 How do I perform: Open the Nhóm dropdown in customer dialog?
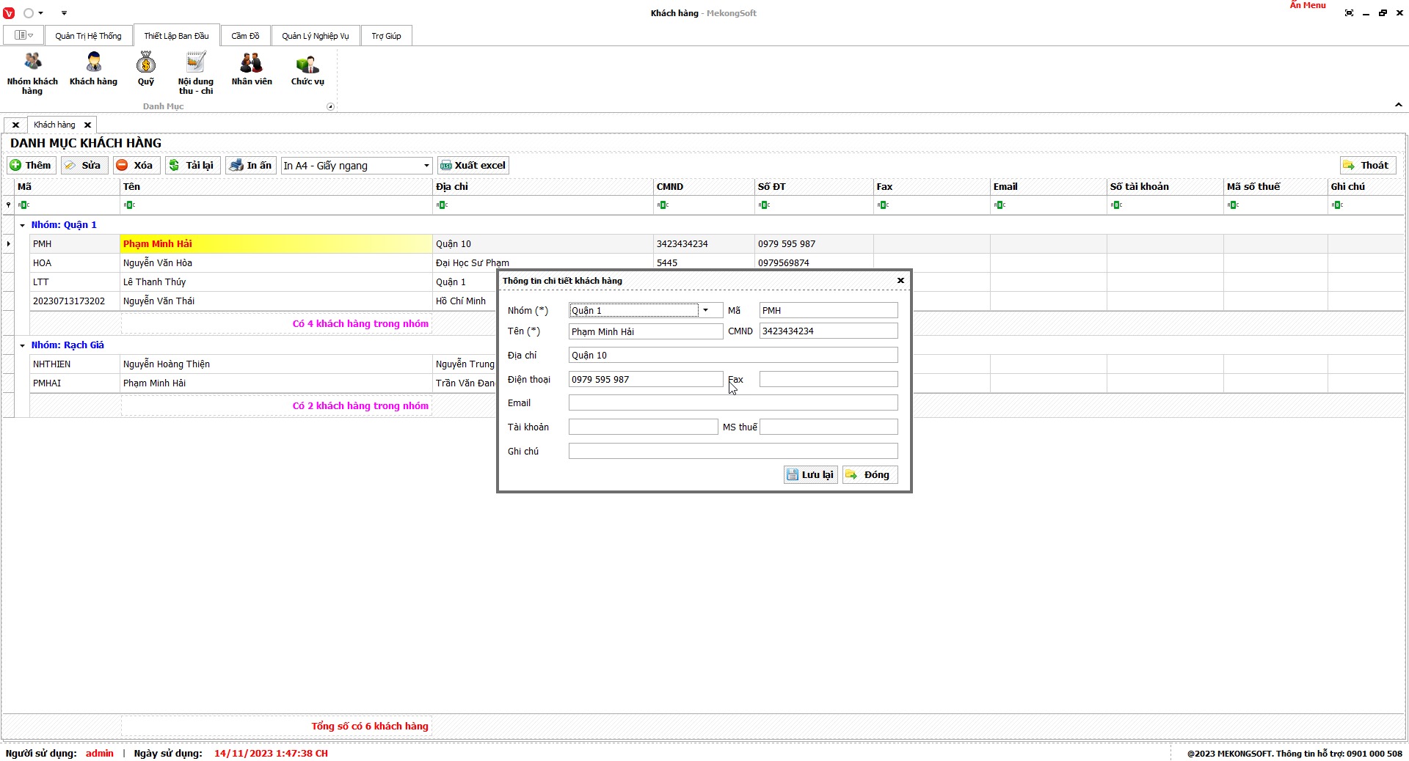click(x=706, y=311)
